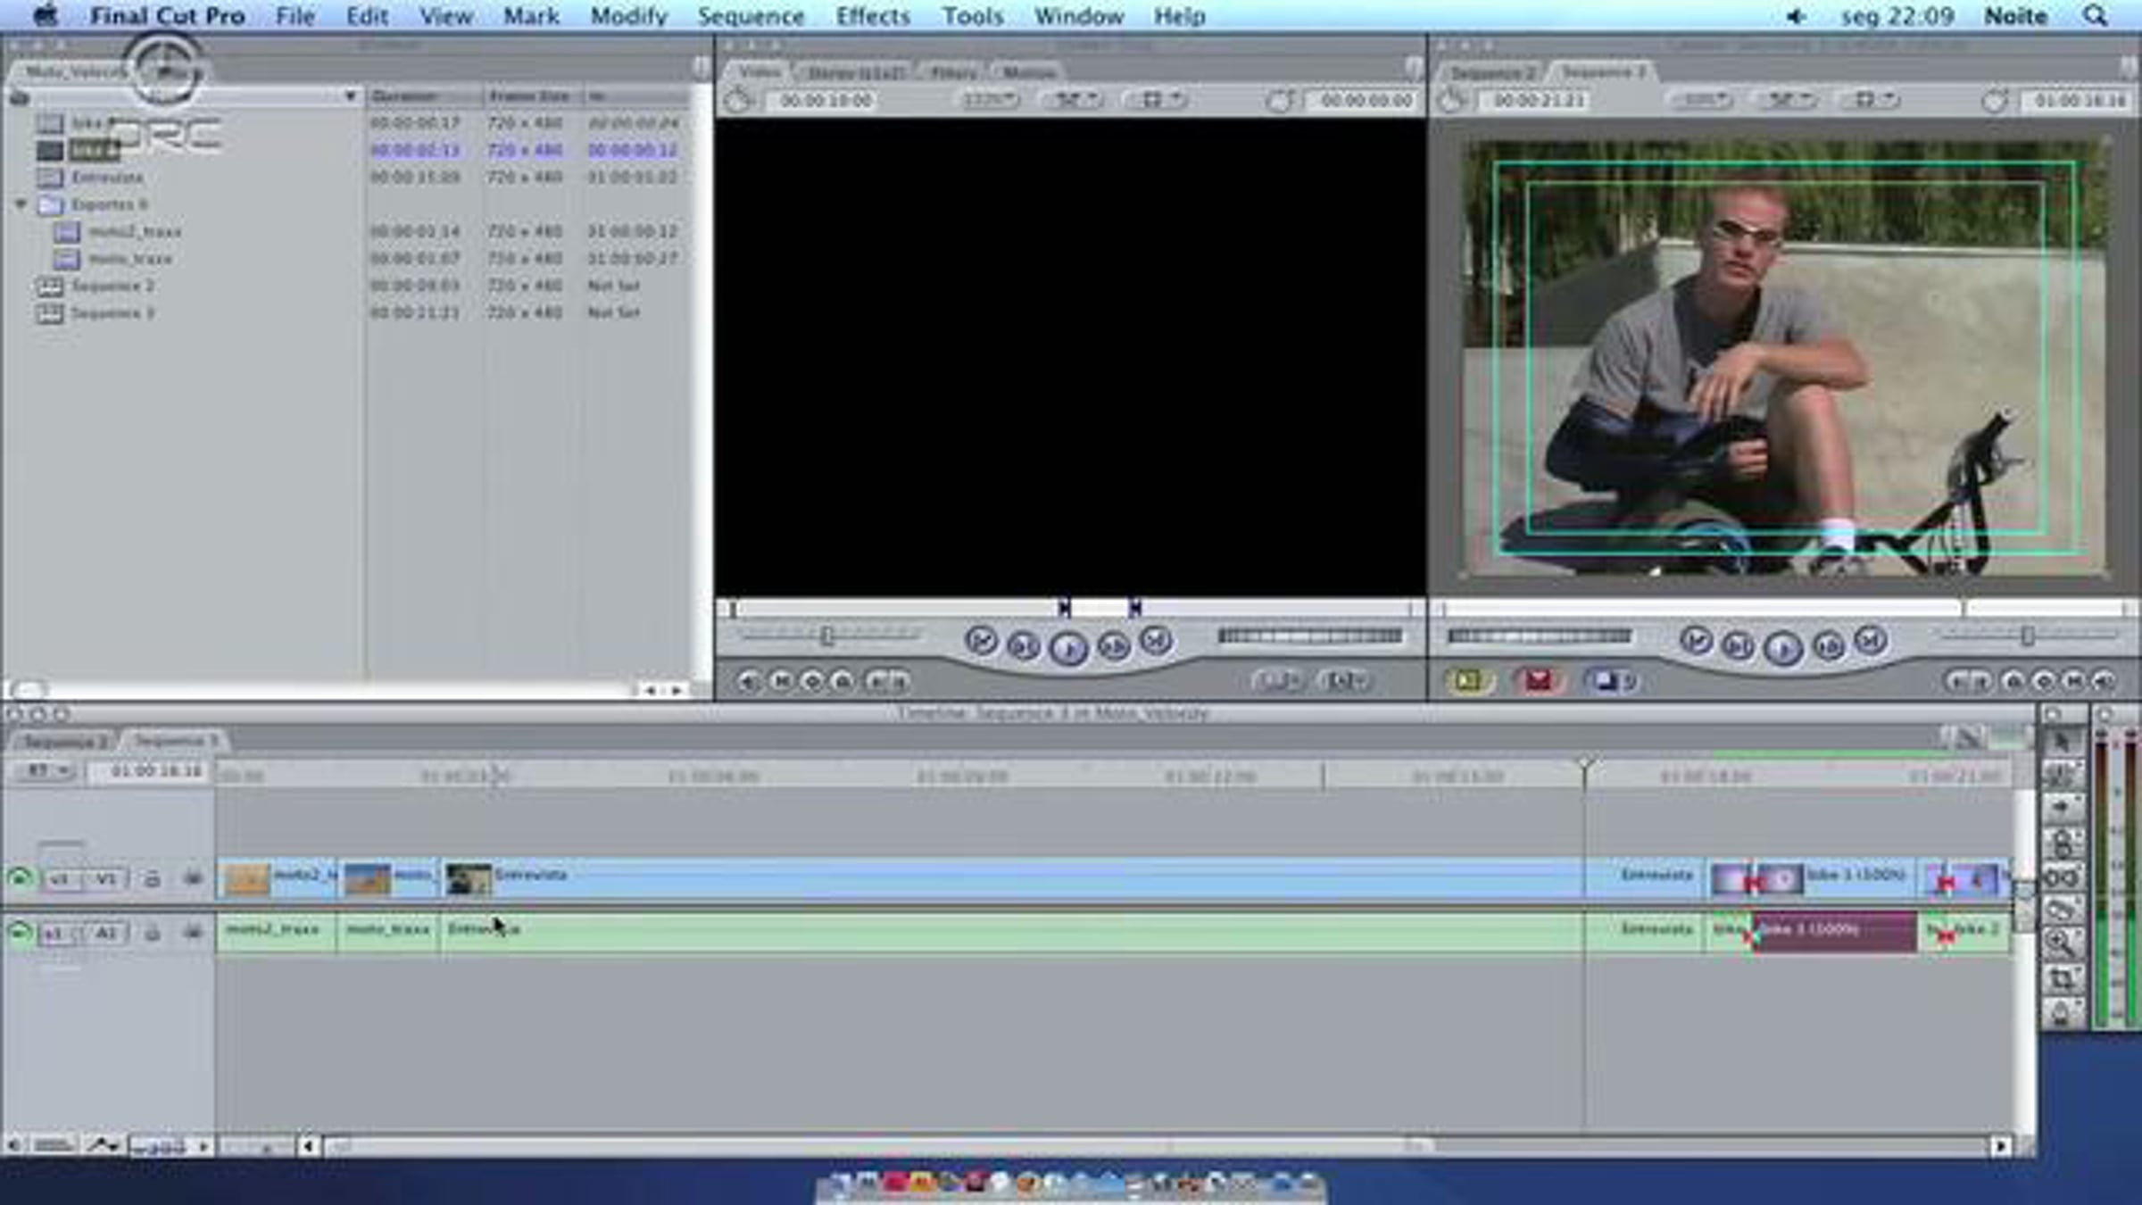Click the yellow Insert edit button in Canvas
2142x1205 pixels.
coord(1468,682)
